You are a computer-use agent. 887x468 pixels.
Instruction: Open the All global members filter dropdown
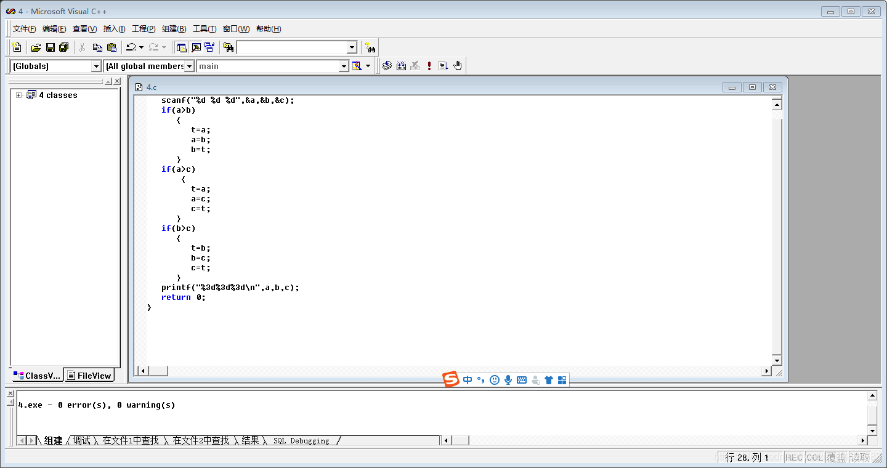point(189,66)
